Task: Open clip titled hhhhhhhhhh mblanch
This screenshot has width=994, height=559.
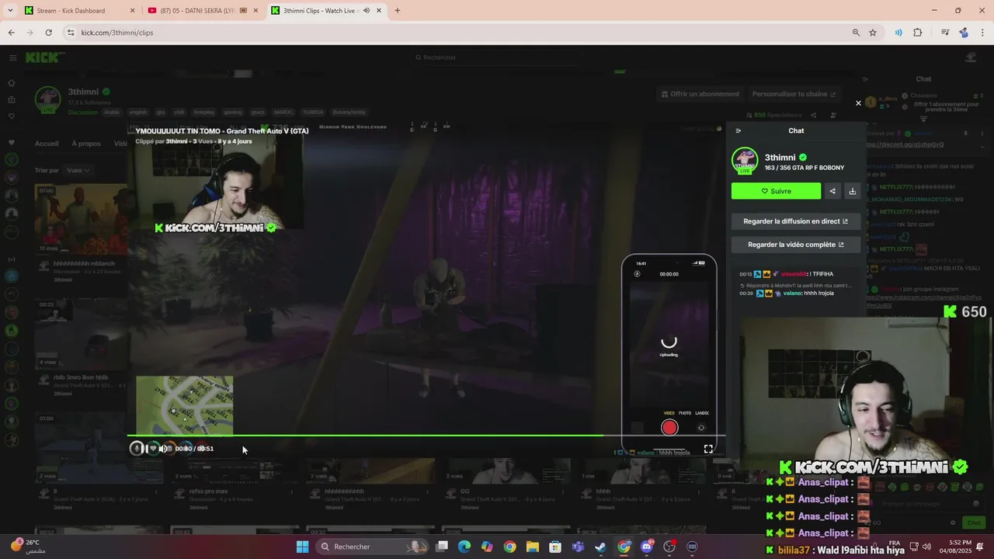Action: 84,263
